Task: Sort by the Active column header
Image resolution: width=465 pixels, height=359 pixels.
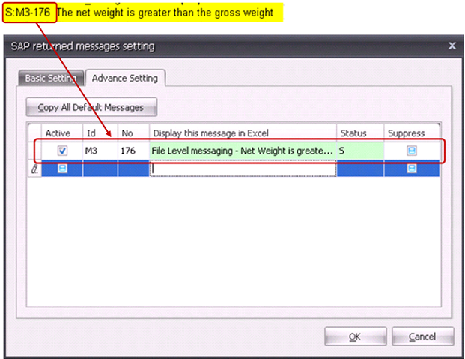Action: (x=58, y=133)
